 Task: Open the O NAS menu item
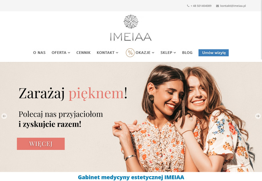[x=39, y=53]
